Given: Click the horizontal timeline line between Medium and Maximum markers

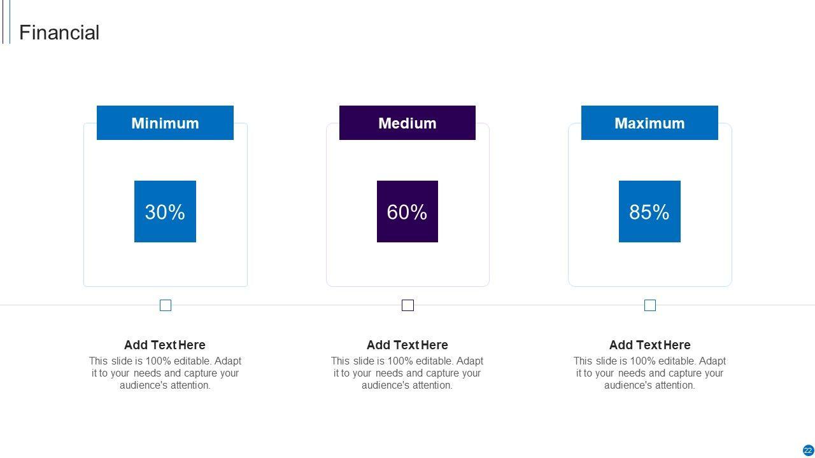Looking at the screenshot, I should (528, 305).
